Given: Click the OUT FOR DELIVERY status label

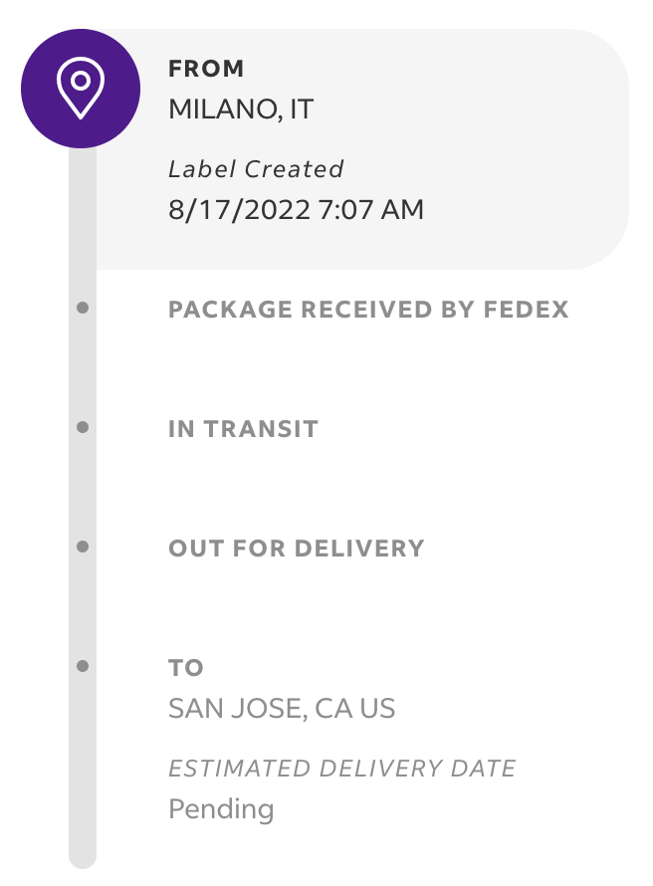Looking at the screenshot, I should (x=297, y=549).
